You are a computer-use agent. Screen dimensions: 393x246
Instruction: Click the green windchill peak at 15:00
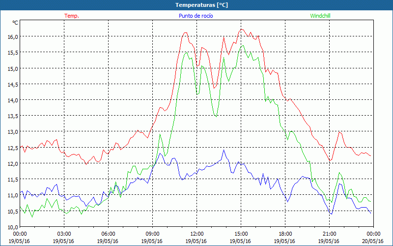[x=243, y=45]
